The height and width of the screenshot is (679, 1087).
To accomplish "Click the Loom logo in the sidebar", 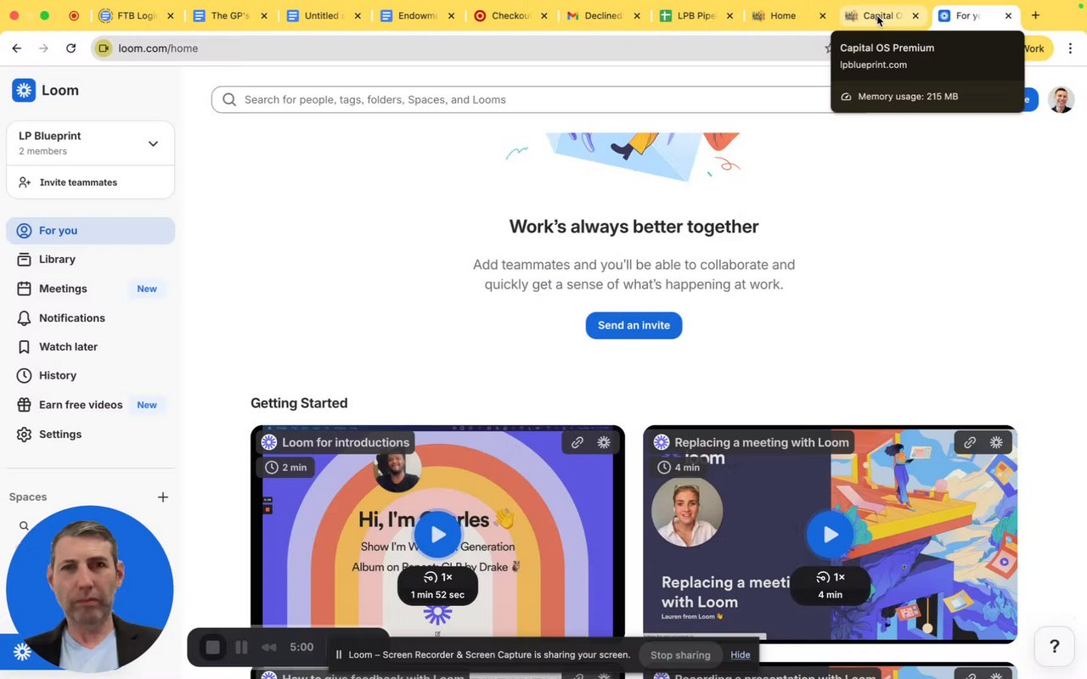I will point(45,90).
